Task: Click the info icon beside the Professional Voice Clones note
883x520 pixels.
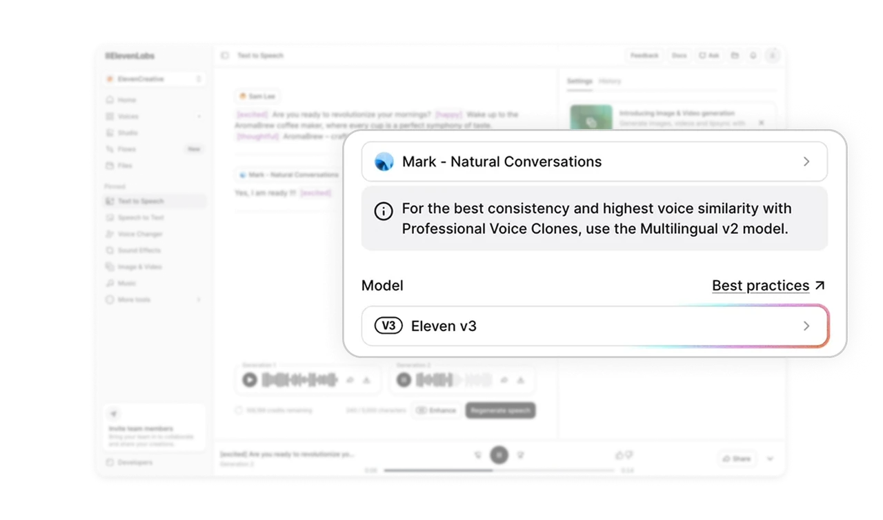Action: pyautogui.click(x=384, y=211)
